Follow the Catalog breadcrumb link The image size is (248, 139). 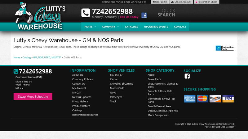click(x=27, y=57)
